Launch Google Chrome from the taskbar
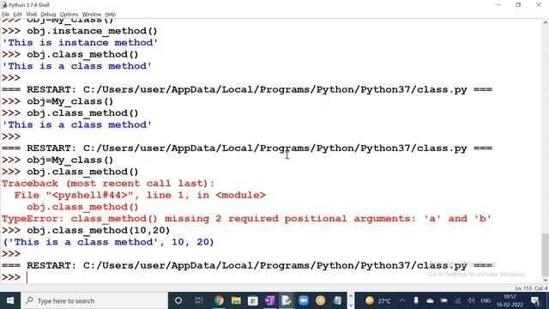 pos(220,300)
